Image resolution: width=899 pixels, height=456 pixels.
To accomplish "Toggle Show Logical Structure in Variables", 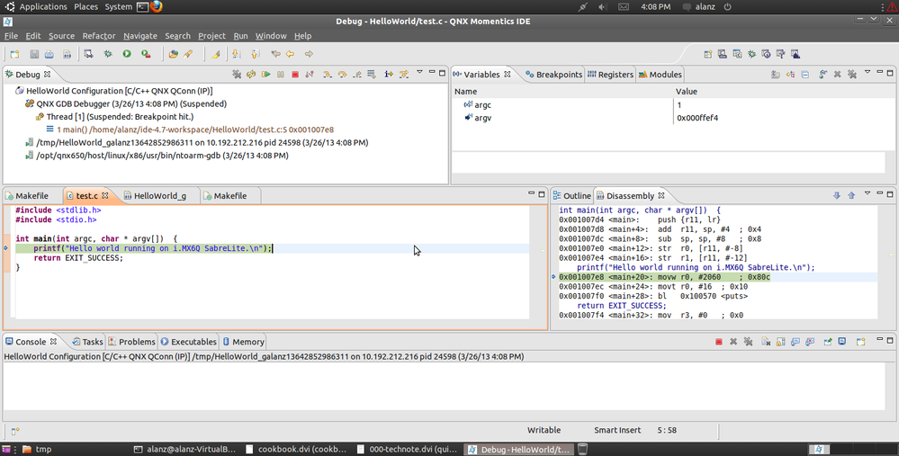I will (x=790, y=75).
